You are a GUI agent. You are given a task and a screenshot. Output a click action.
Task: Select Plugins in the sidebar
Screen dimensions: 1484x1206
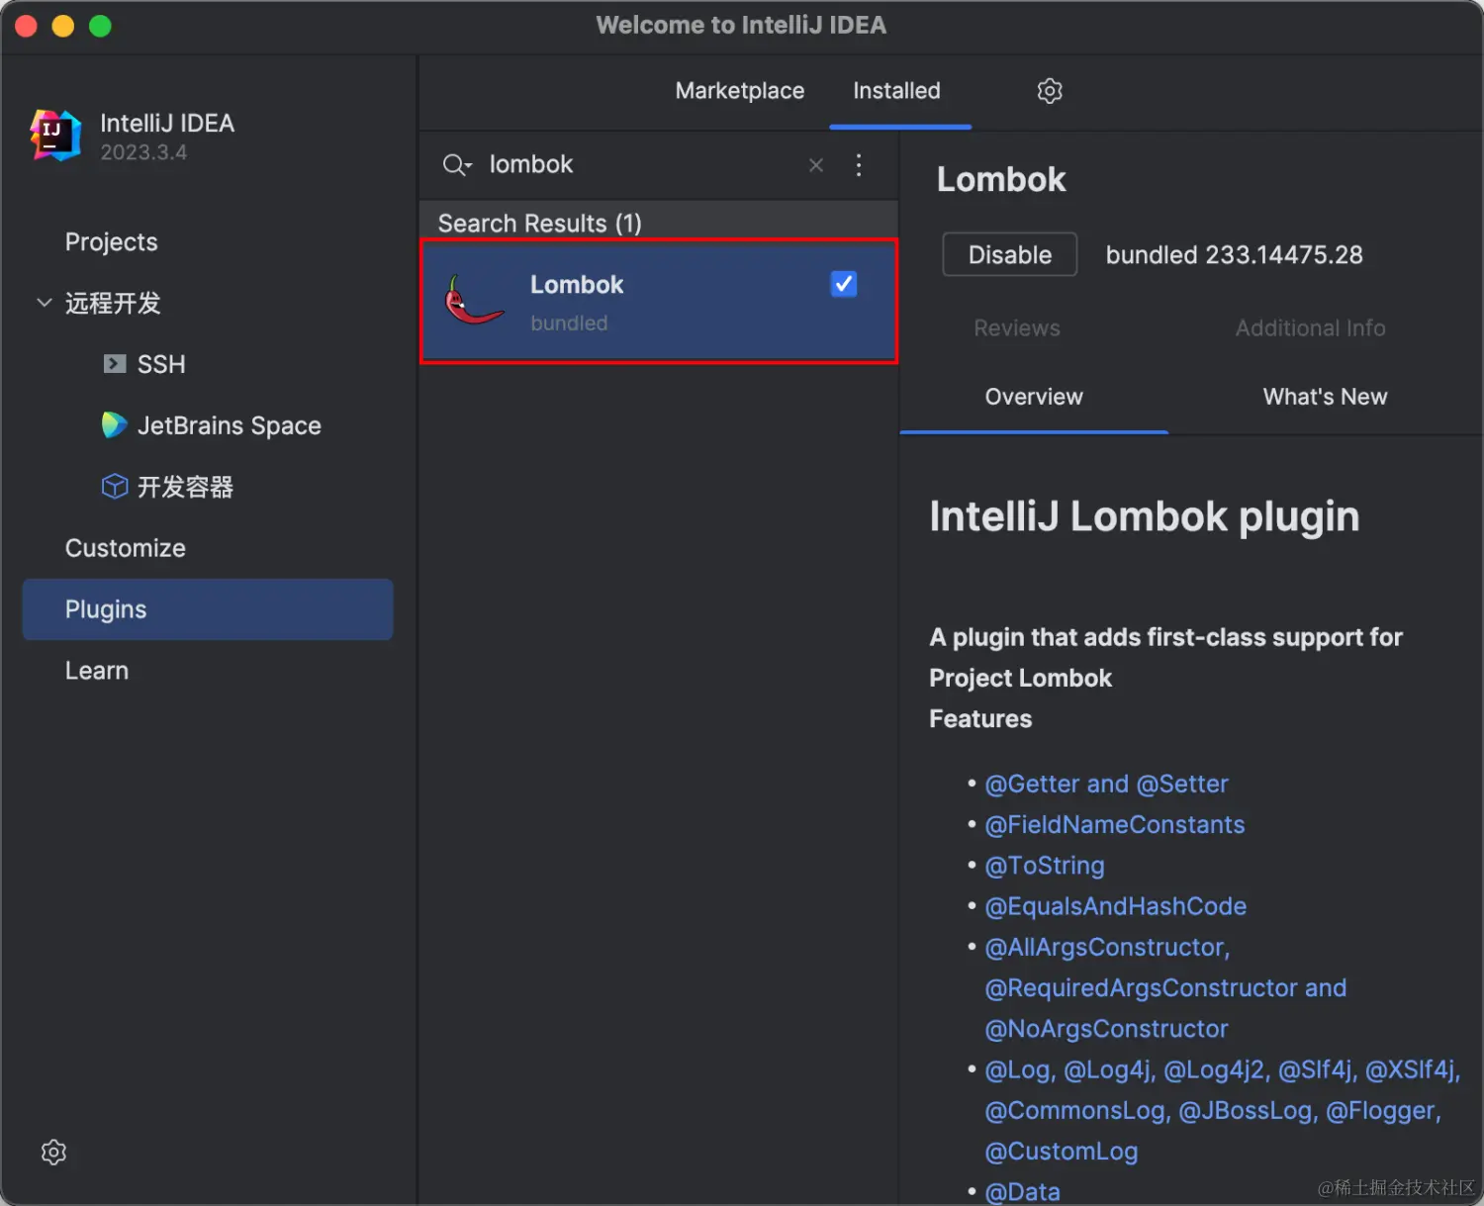208,609
